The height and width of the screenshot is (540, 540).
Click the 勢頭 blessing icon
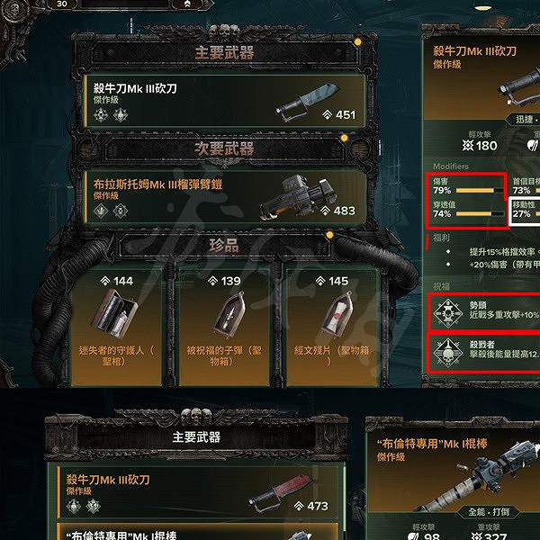point(447,313)
